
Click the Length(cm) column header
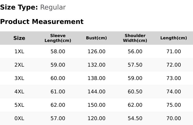point(173,38)
